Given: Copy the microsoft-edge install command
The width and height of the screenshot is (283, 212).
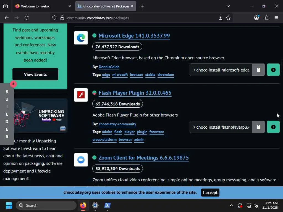Looking at the screenshot, I should point(258,70).
